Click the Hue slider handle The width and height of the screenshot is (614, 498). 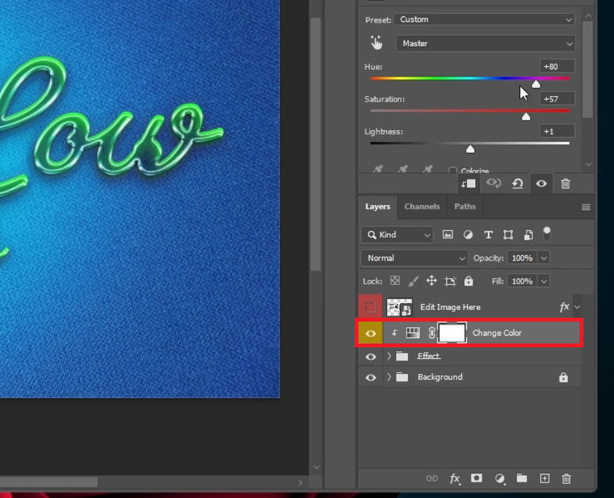pos(536,84)
